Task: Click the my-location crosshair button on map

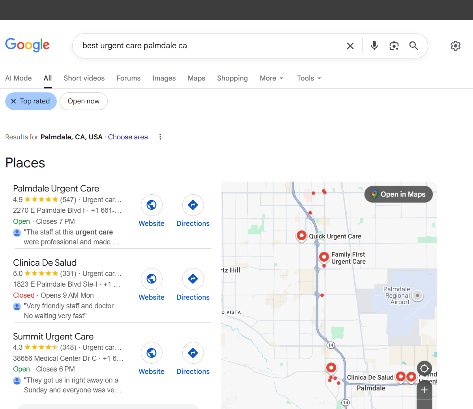Action: tap(424, 369)
